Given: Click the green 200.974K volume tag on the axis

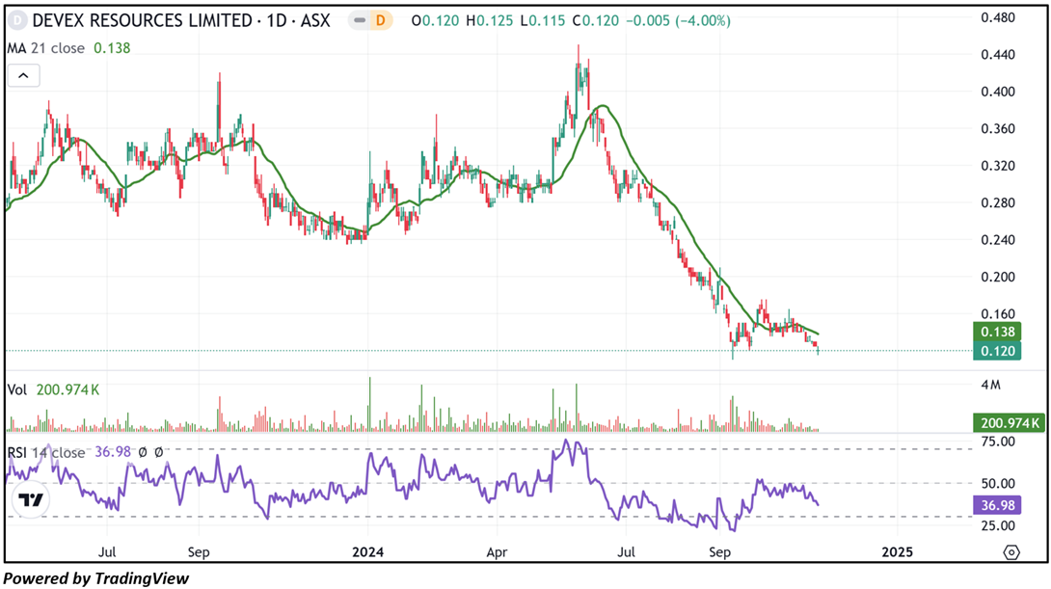Looking at the screenshot, I should click(x=1010, y=423).
